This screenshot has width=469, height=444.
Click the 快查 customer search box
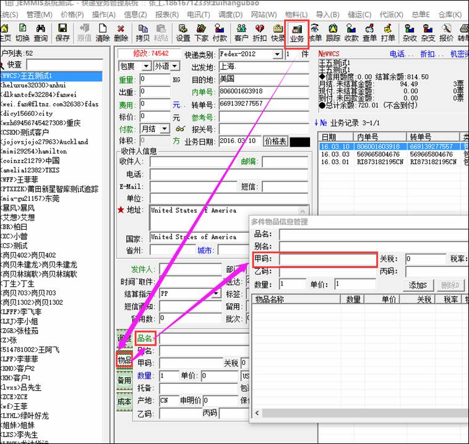click(64, 64)
